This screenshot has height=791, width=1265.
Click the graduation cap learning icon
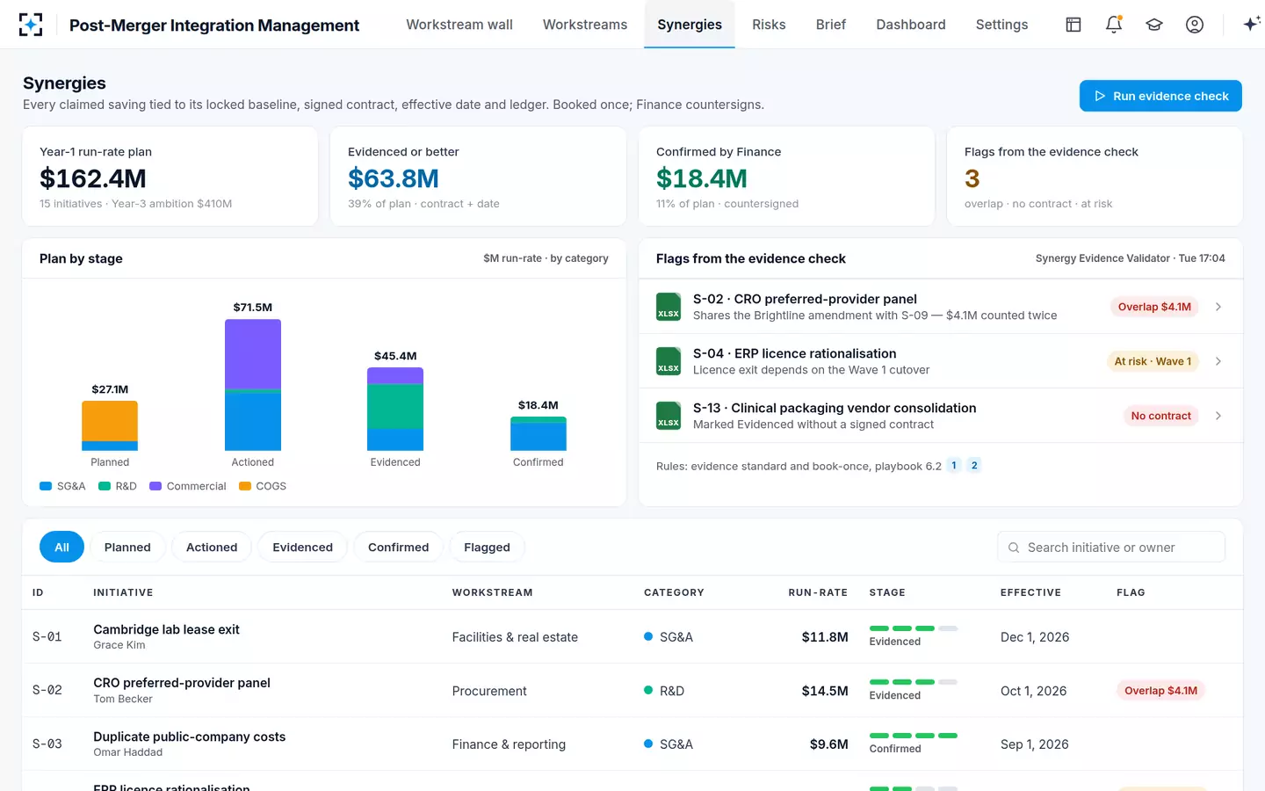point(1154,25)
